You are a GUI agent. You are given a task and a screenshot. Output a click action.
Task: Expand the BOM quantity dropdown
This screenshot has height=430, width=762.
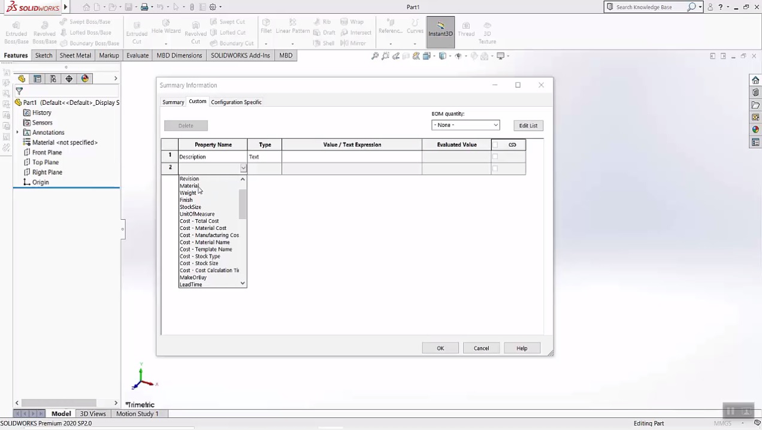pos(495,125)
